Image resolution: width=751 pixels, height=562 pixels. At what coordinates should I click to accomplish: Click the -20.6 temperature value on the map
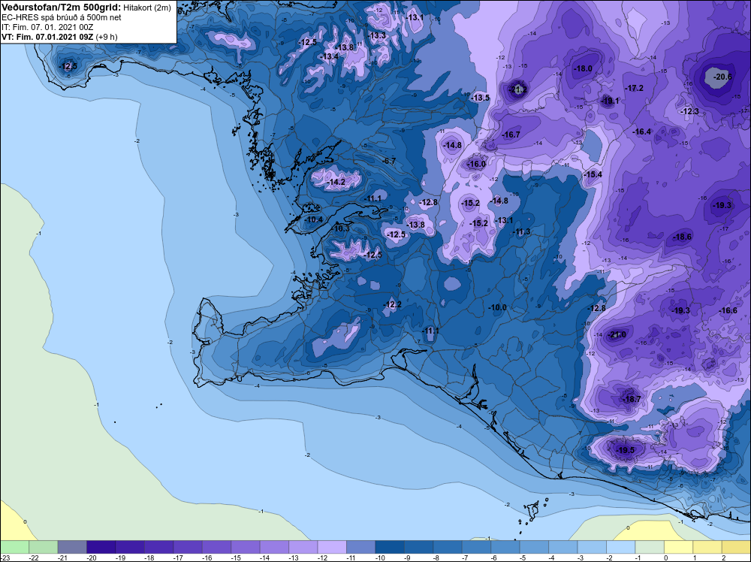[722, 77]
